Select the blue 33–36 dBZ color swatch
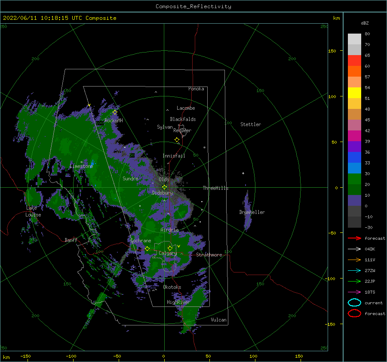The height and width of the screenshot is (362, 387). [x=354, y=158]
